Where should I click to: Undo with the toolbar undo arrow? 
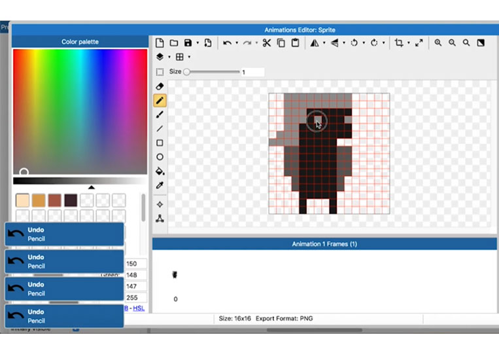227,43
